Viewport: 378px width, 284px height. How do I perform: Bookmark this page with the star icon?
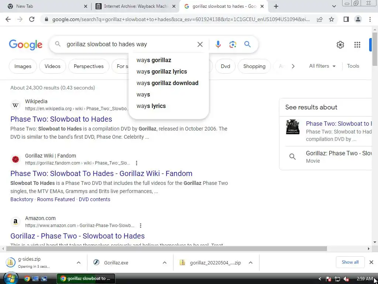(331, 19)
